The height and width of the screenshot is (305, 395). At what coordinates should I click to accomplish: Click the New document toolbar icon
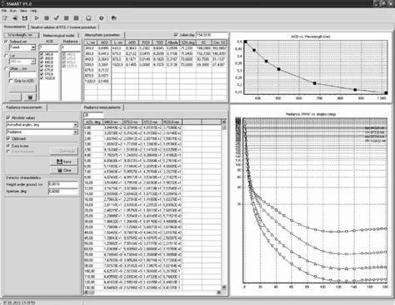[x=5, y=18]
